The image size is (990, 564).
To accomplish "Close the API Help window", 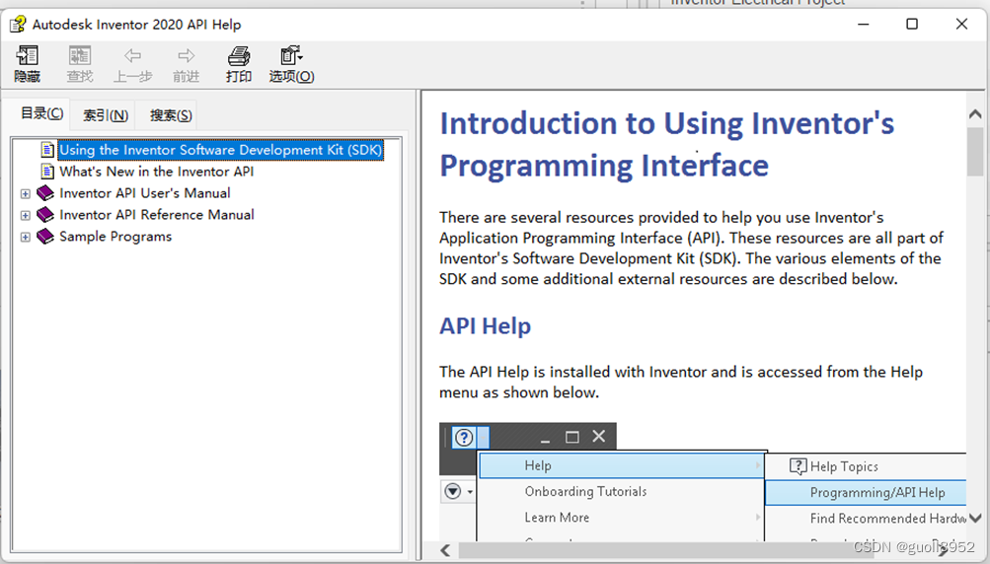I will [x=961, y=24].
